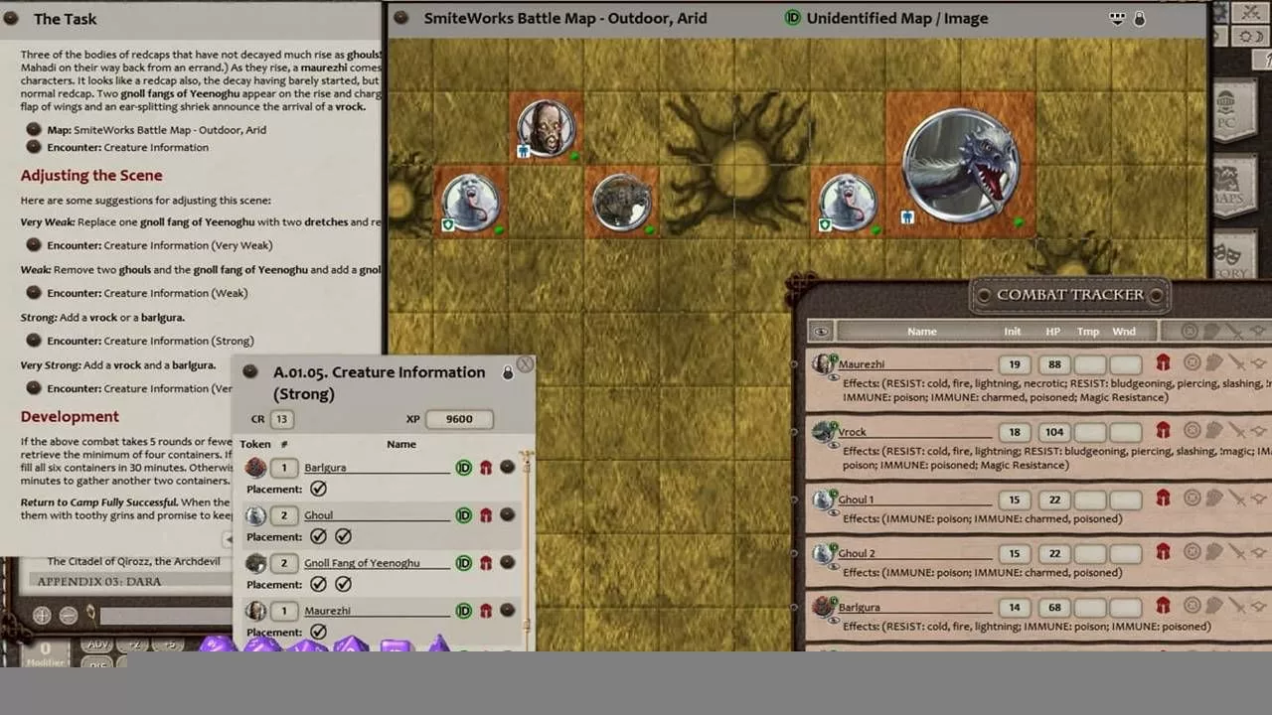Click the add (plus) circle button
Image resolution: width=1272 pixels, height=715 pixels.
(42, 615)
